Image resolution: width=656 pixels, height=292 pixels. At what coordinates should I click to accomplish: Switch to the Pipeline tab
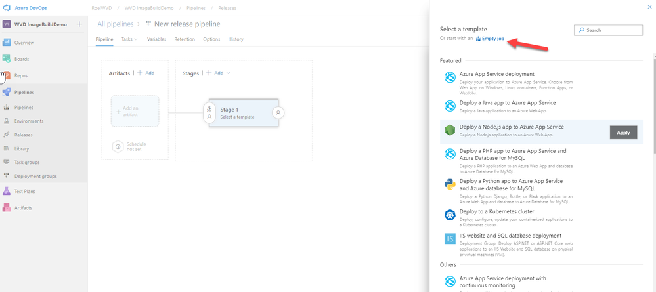[x=104, y=39]
